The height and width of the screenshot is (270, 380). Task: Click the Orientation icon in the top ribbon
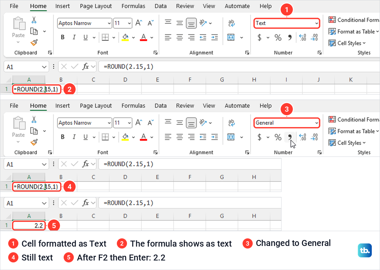[x=203, y=23]
